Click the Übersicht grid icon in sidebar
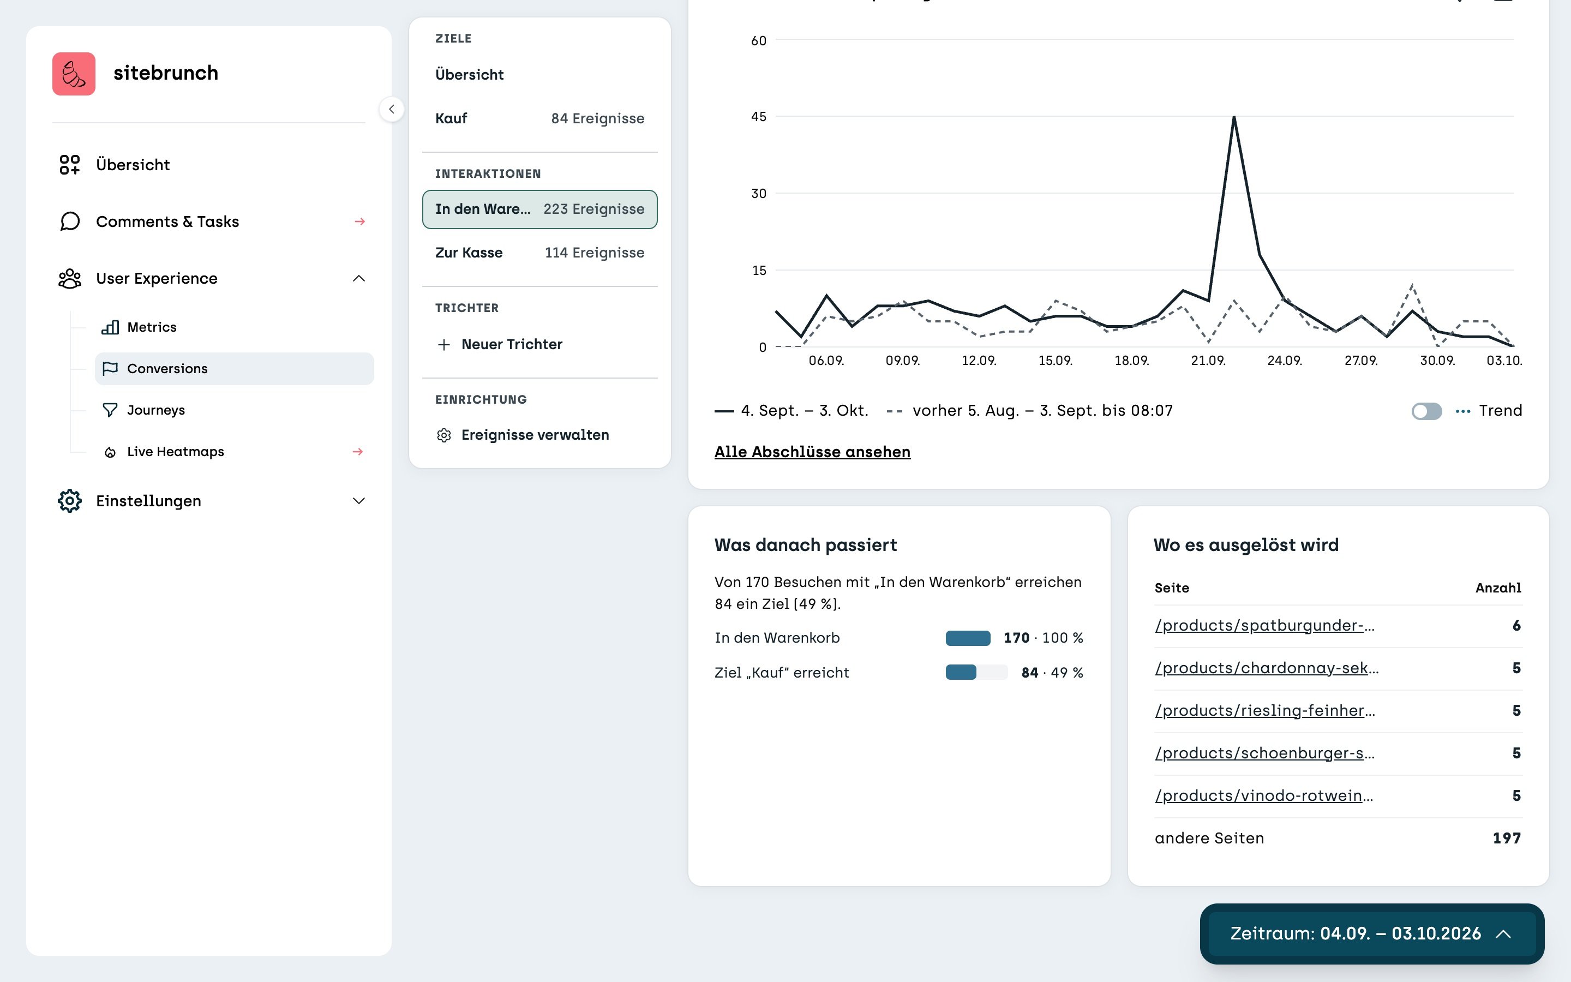1571x982 pixels. tap(69, 164)
